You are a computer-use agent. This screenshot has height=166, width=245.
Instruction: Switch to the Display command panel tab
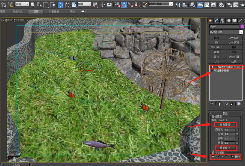click(234, 21)
